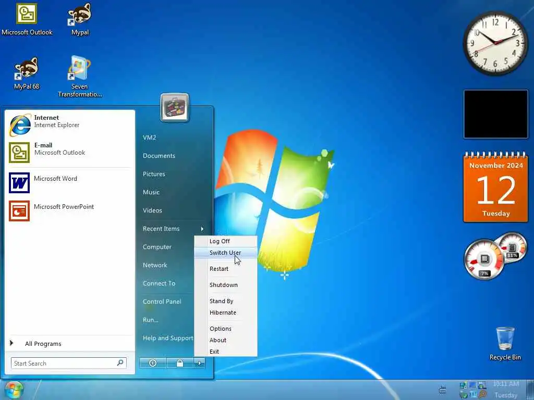Open Help and Support
Image resolution: width=534 pixels, height=400 pixels.
point(168,338)
